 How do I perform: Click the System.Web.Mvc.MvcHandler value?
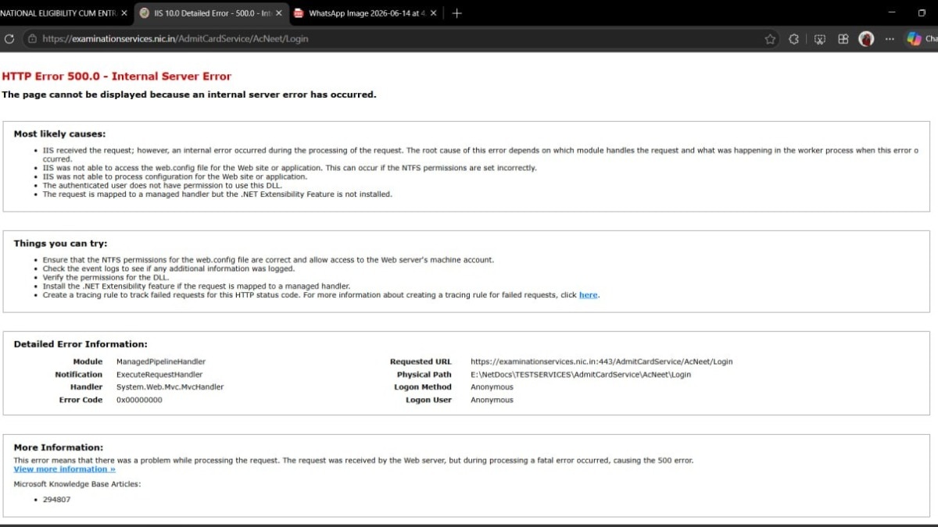[x=170, y=387]
